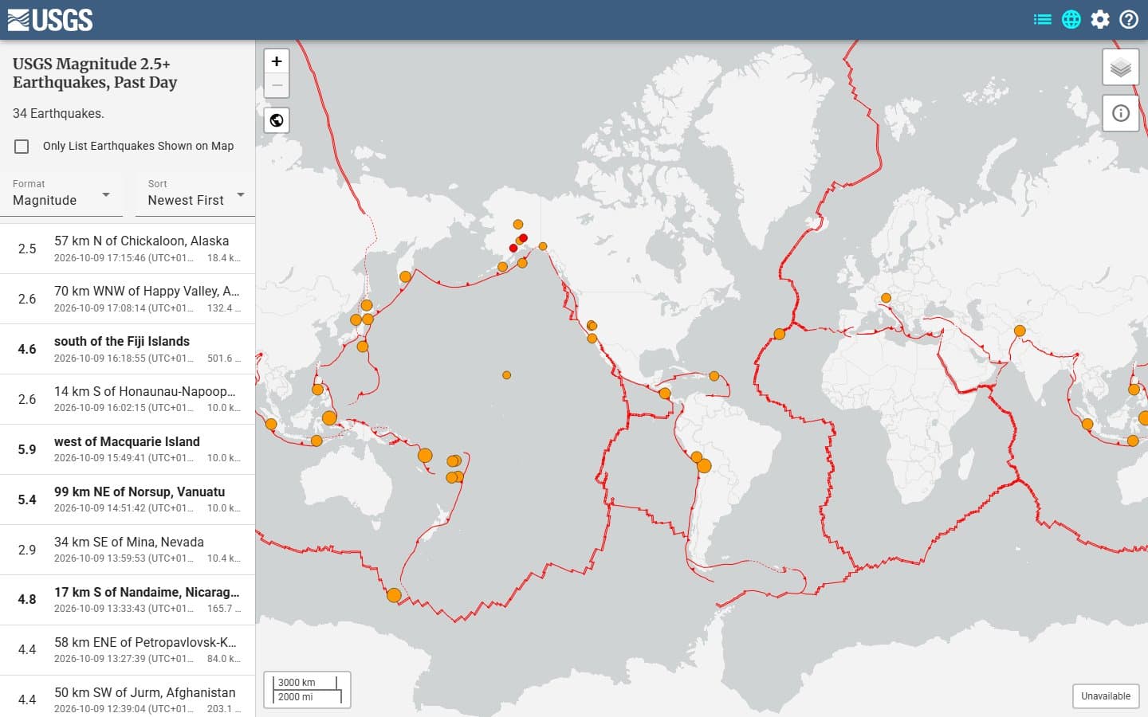
Task: Click the earthquake marker in Italy
Action: pyautogui.click(x=886, y=298)
